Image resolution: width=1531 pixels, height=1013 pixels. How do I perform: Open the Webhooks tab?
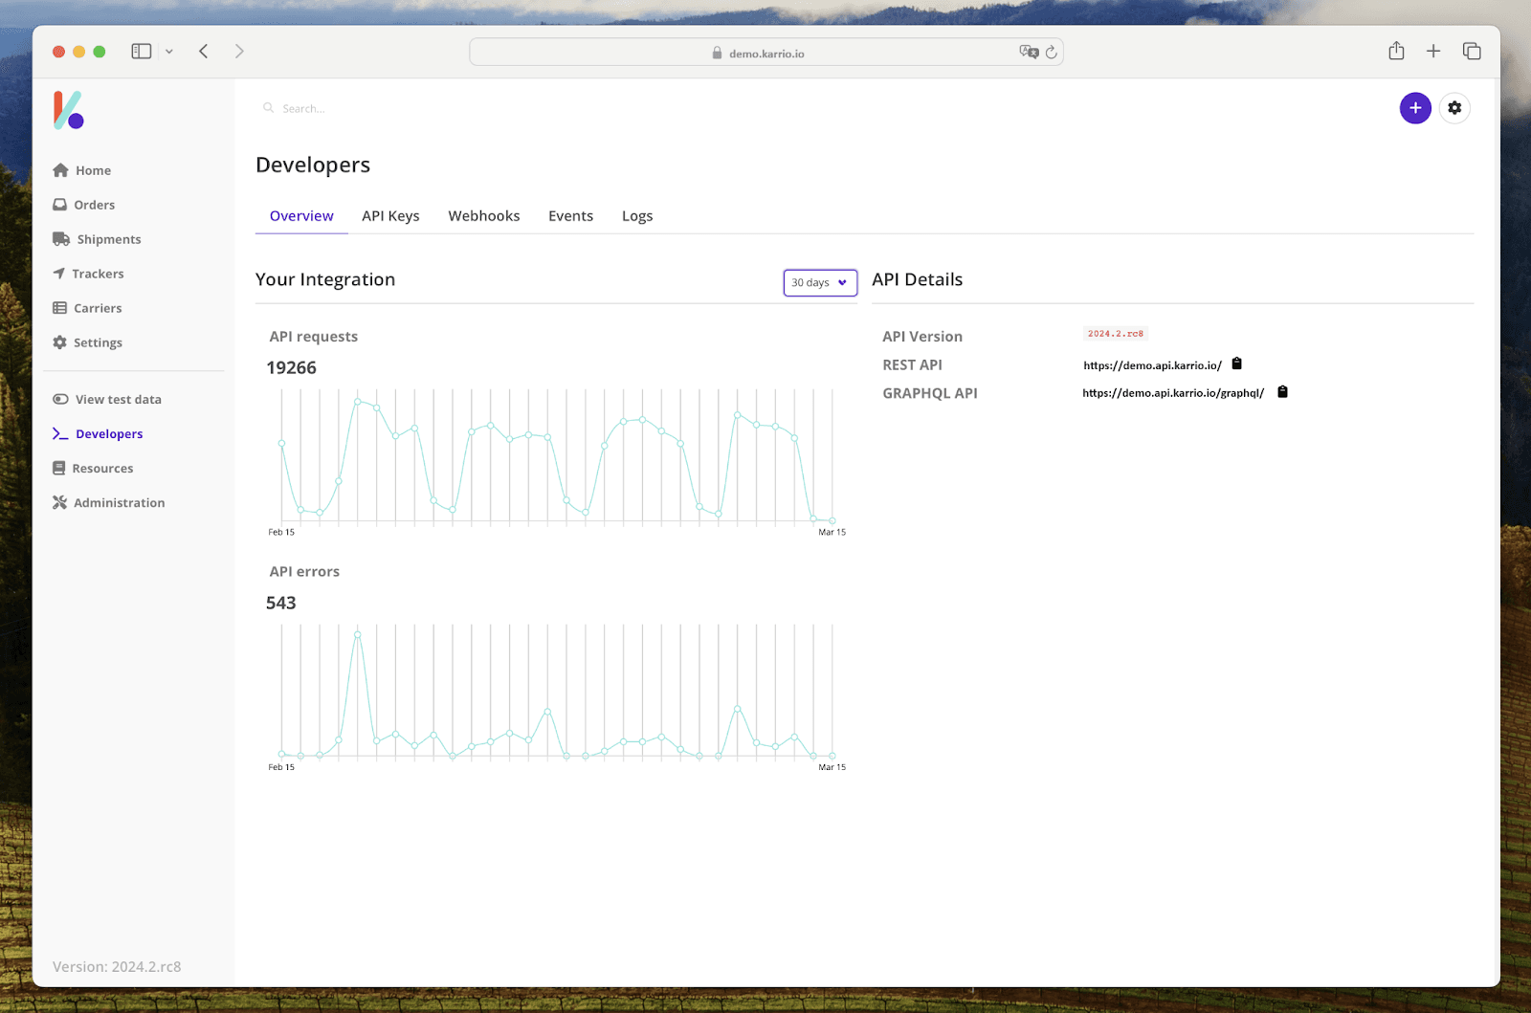click(x=483, y=216)
